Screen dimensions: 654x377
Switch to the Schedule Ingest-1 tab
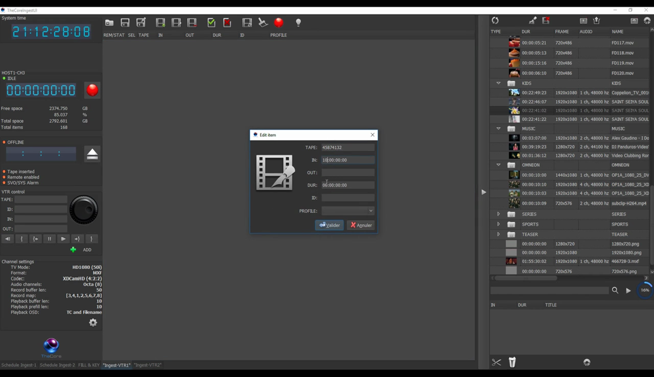pos(19,365)
